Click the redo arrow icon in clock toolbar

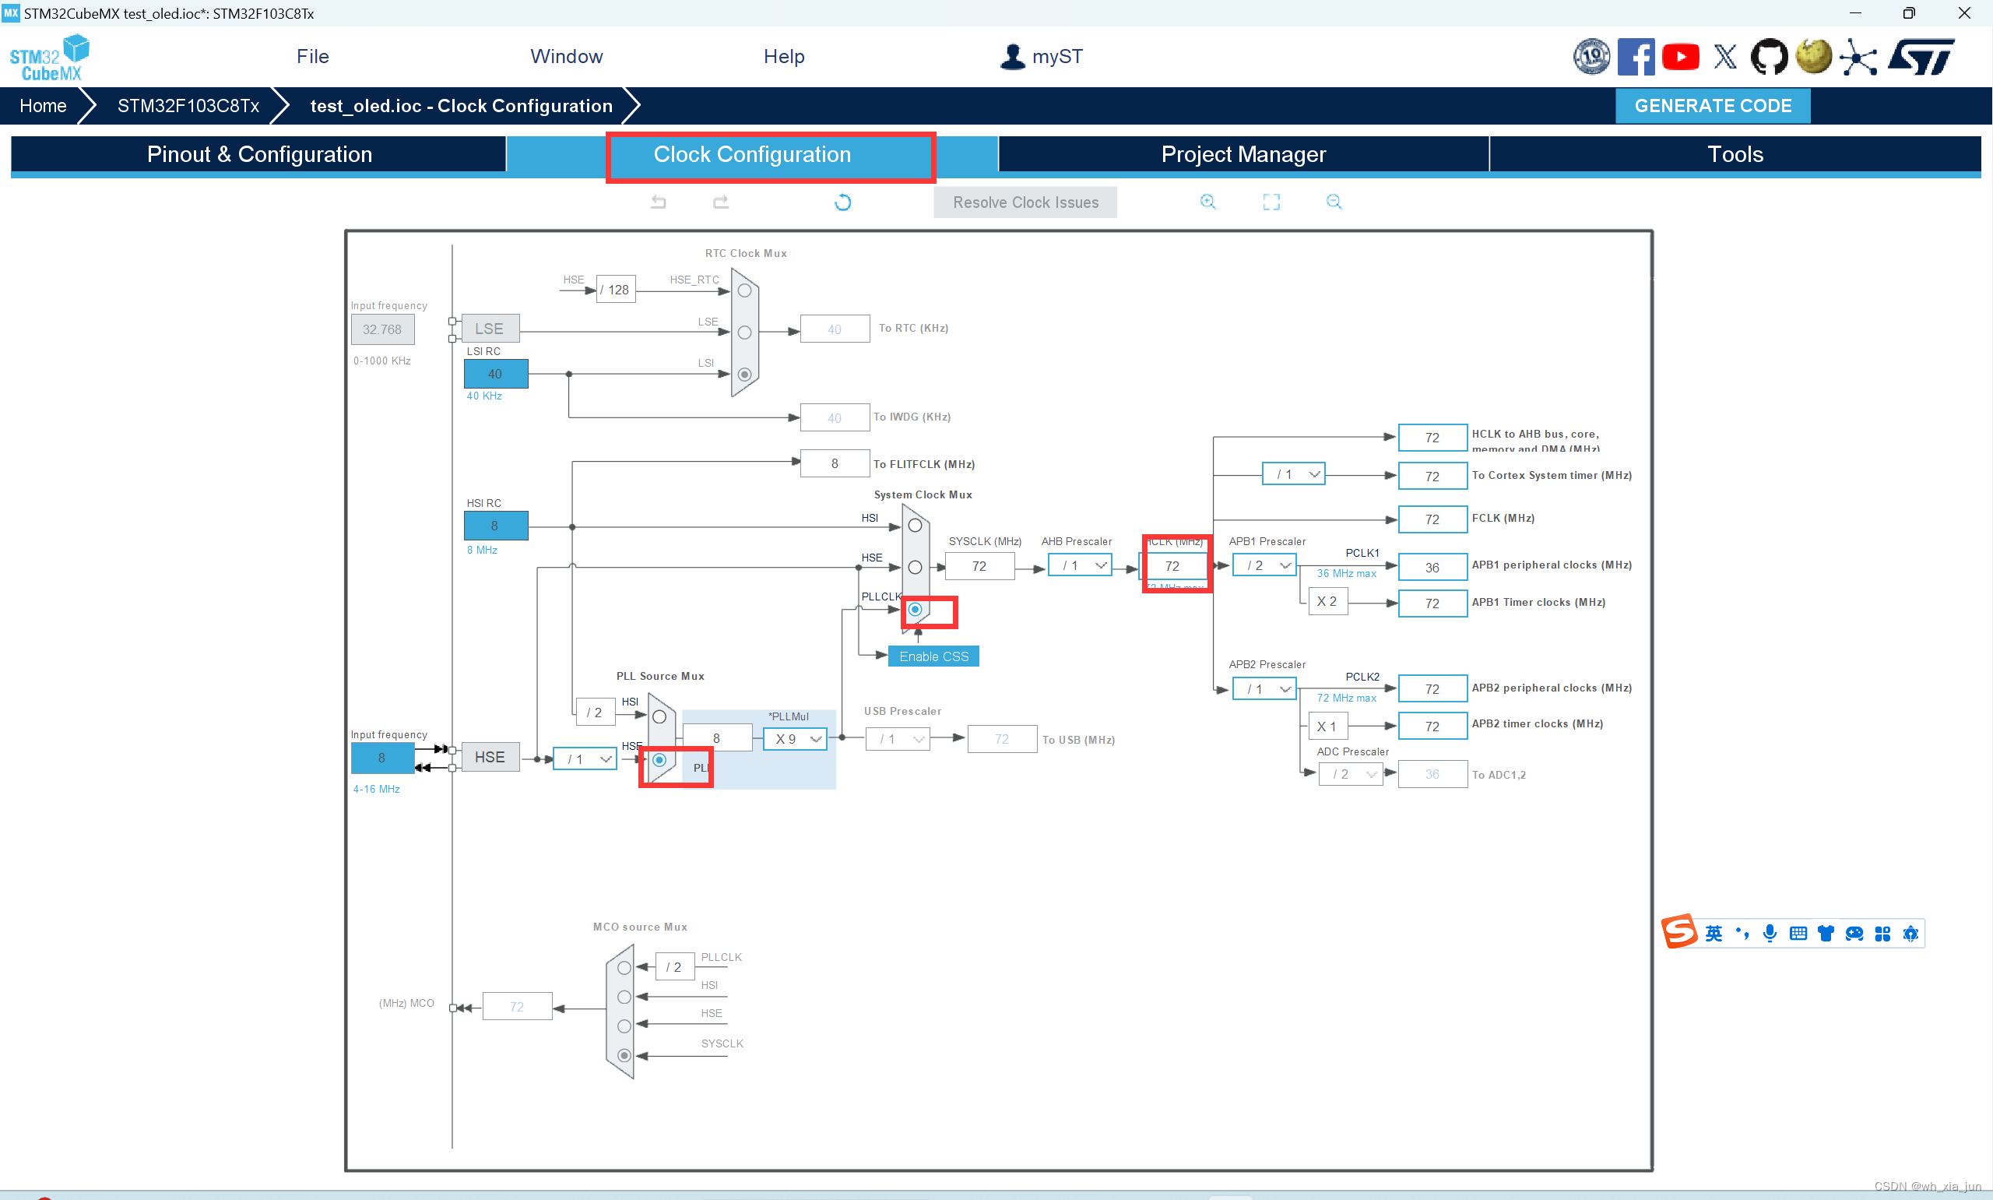pyautogui.click(x=721, y=202)
